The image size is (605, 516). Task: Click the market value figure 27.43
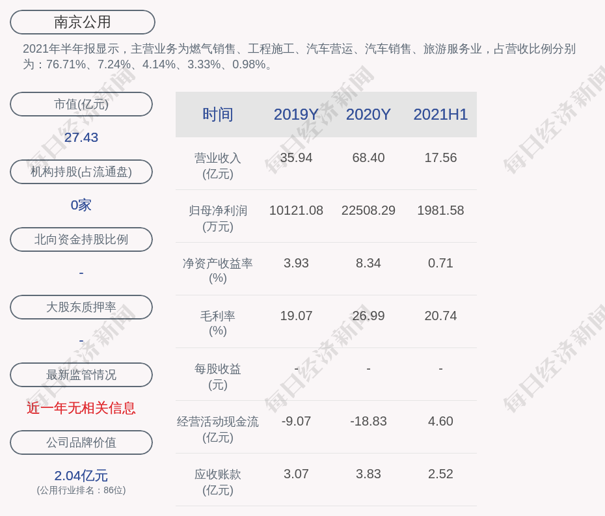(x=81, y=137)
